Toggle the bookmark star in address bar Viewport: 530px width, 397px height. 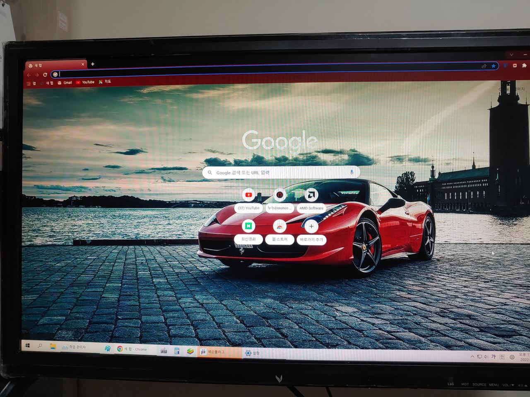click(493, 66)
